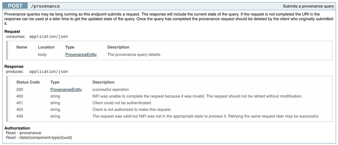The image size is (338, 145).
Task: Select the Request section heading
Action: (x=12, y=31)
